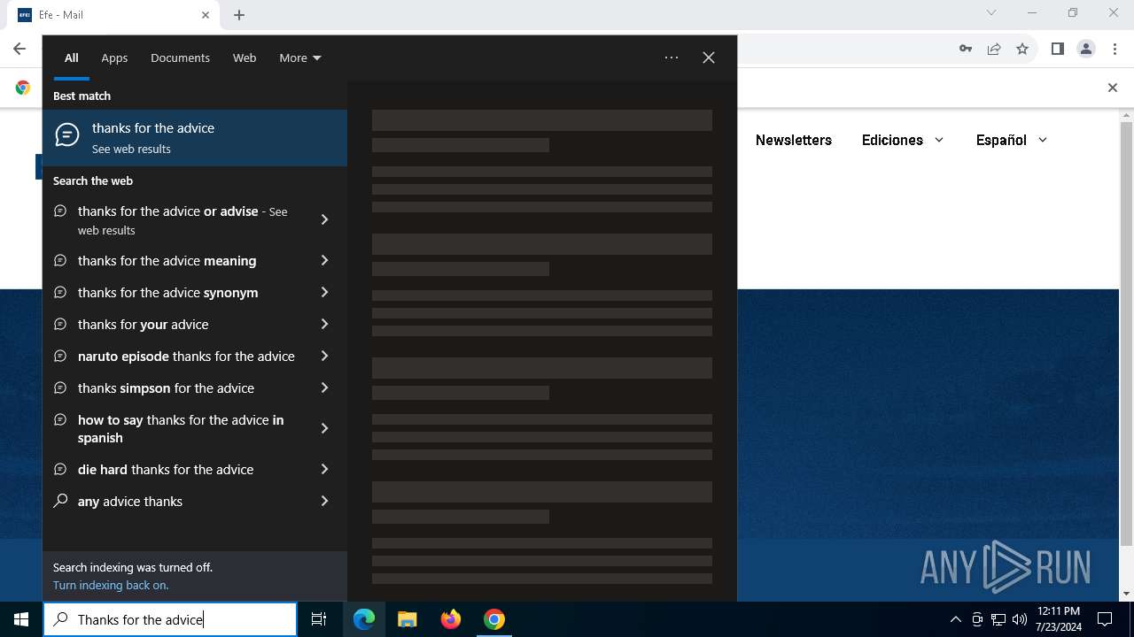
Task: Open the notification center icon
Action: point(1105,619)
